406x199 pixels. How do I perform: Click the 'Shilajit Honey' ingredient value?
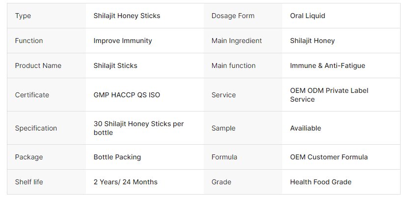(x=312, y=41)
